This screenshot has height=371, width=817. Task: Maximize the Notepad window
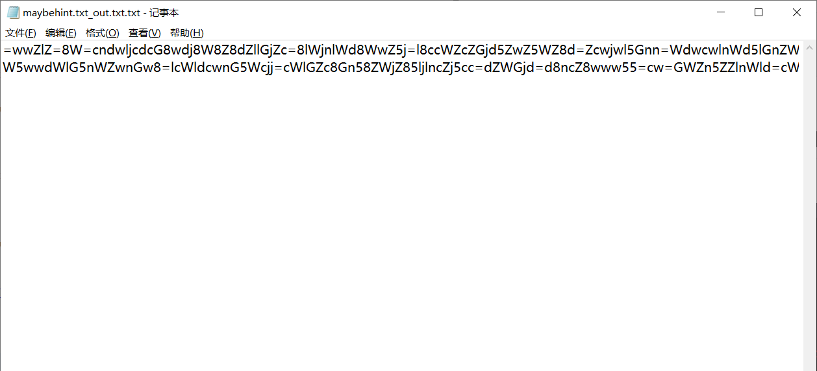pyautogui.click(x=759, y=12)
